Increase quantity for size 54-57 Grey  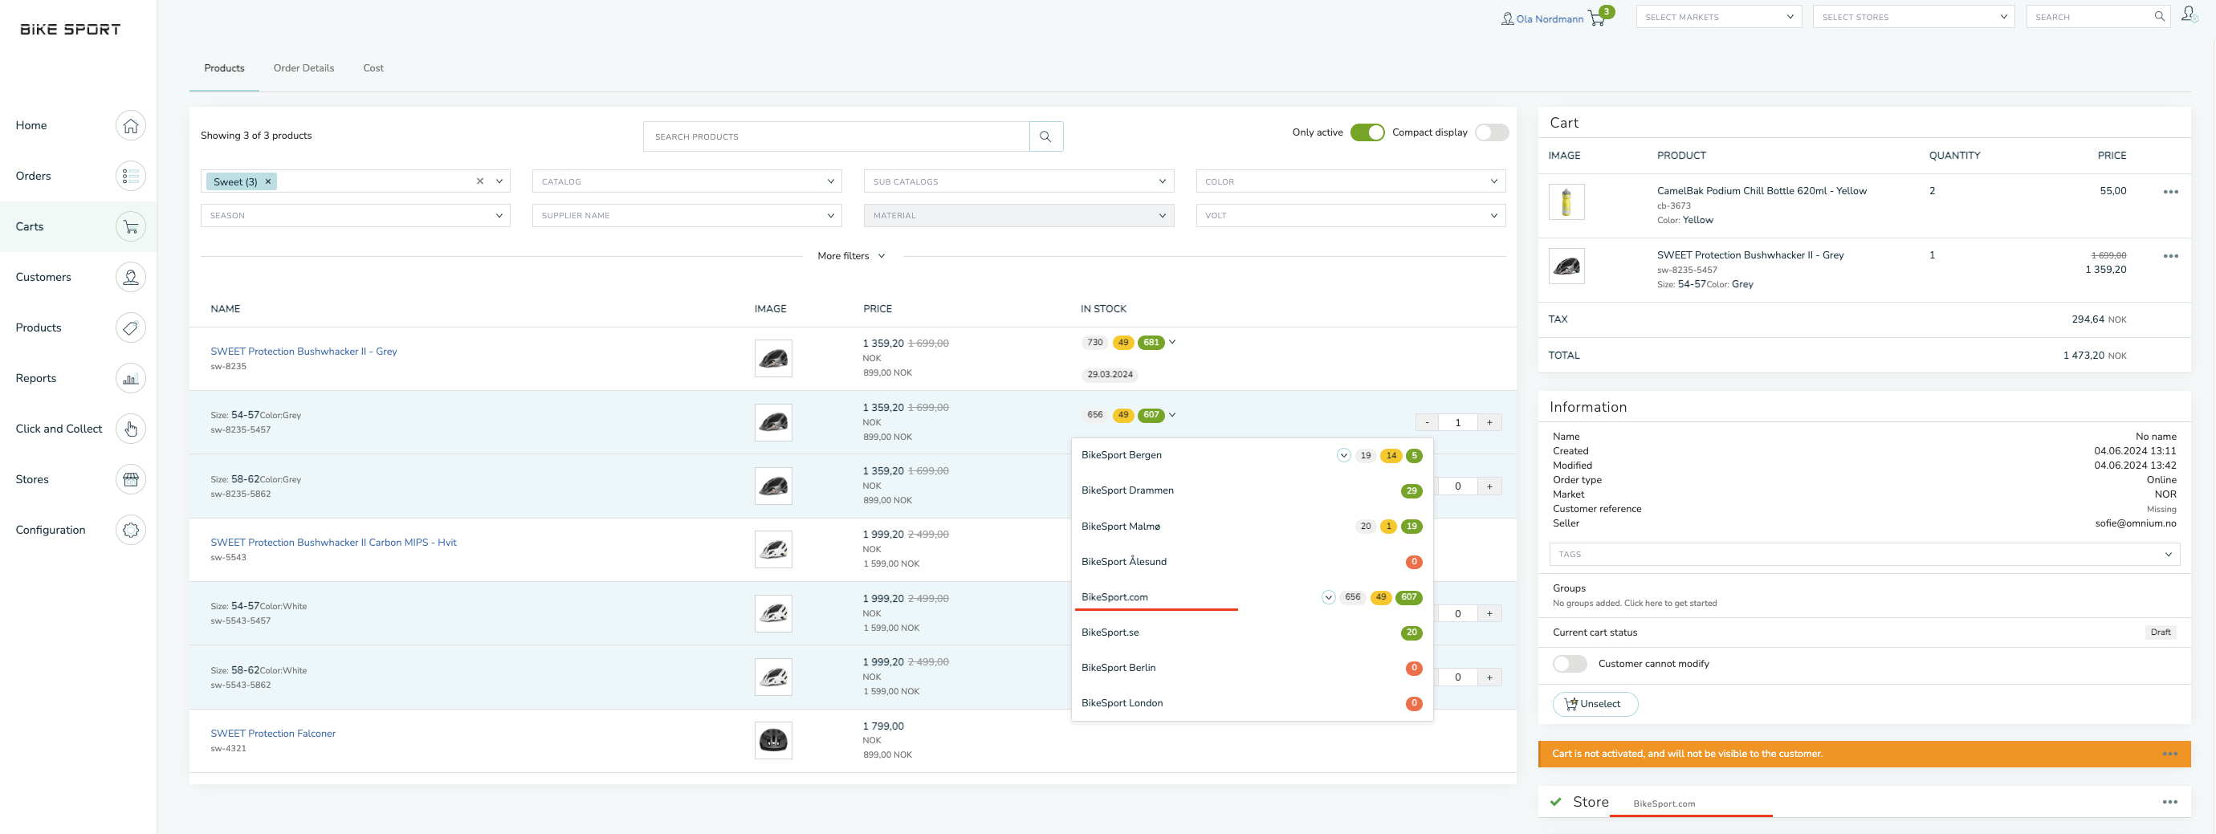[1490, 422]
